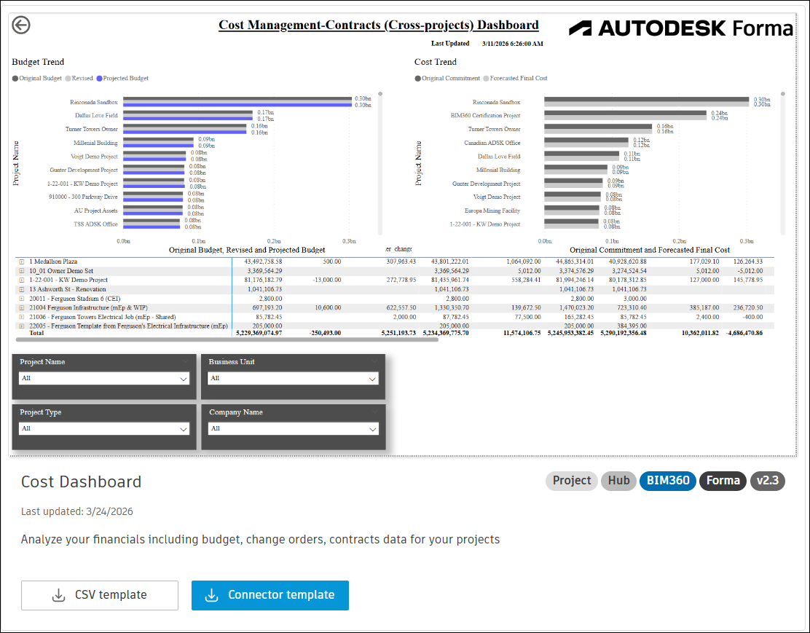Click the Autodesk Forma logo
The image size is (810, 633).
tap(681, 28)
